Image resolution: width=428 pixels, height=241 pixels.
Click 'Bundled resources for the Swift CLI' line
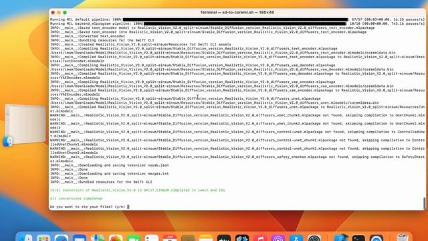pyautogui.click(x=101, y=182)
